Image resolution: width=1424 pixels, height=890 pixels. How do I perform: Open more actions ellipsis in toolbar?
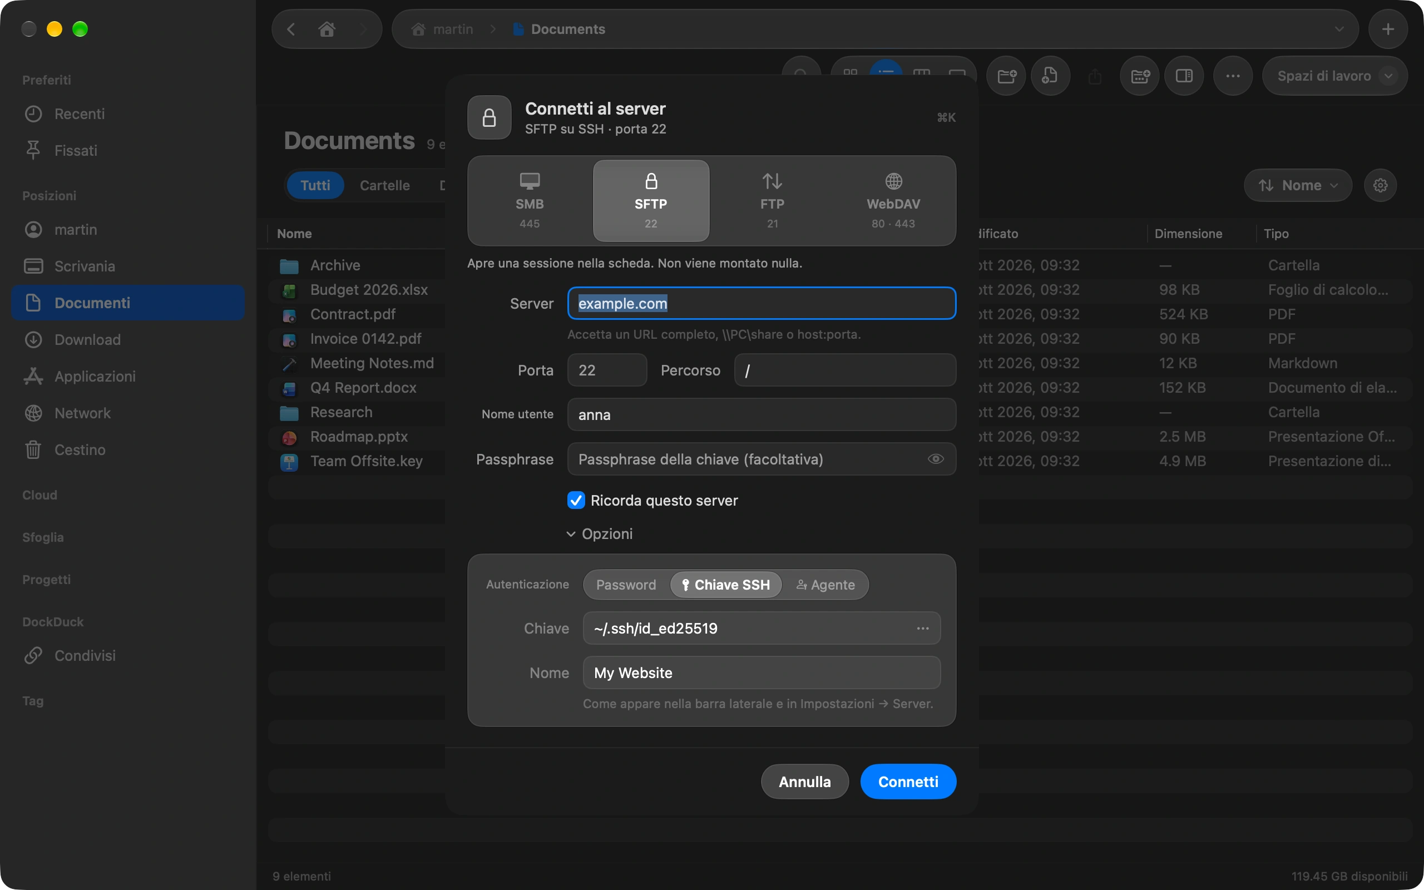(1233, 76)
